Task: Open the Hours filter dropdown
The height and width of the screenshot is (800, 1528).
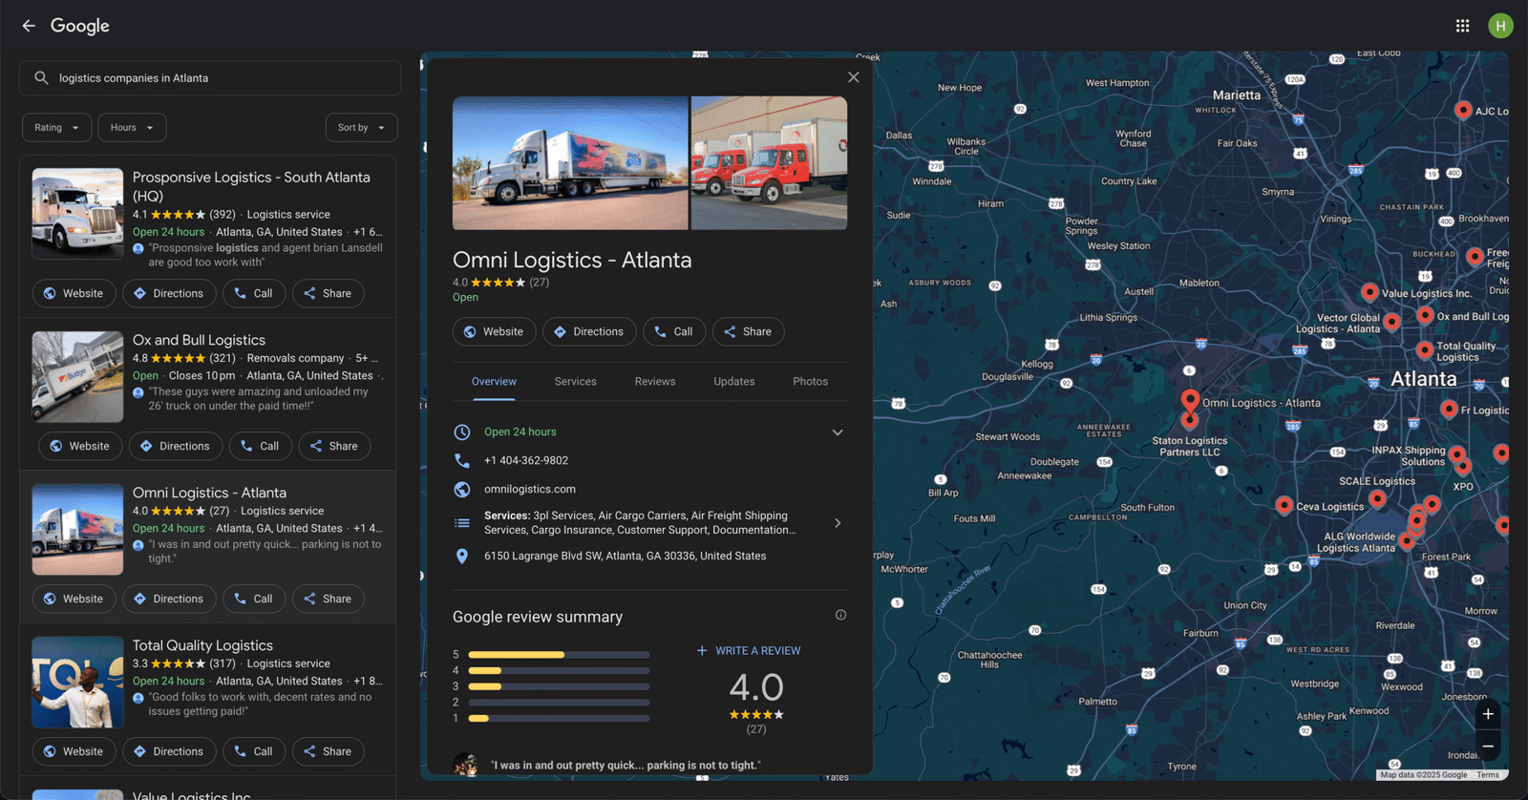Action: tap(132, 128)
